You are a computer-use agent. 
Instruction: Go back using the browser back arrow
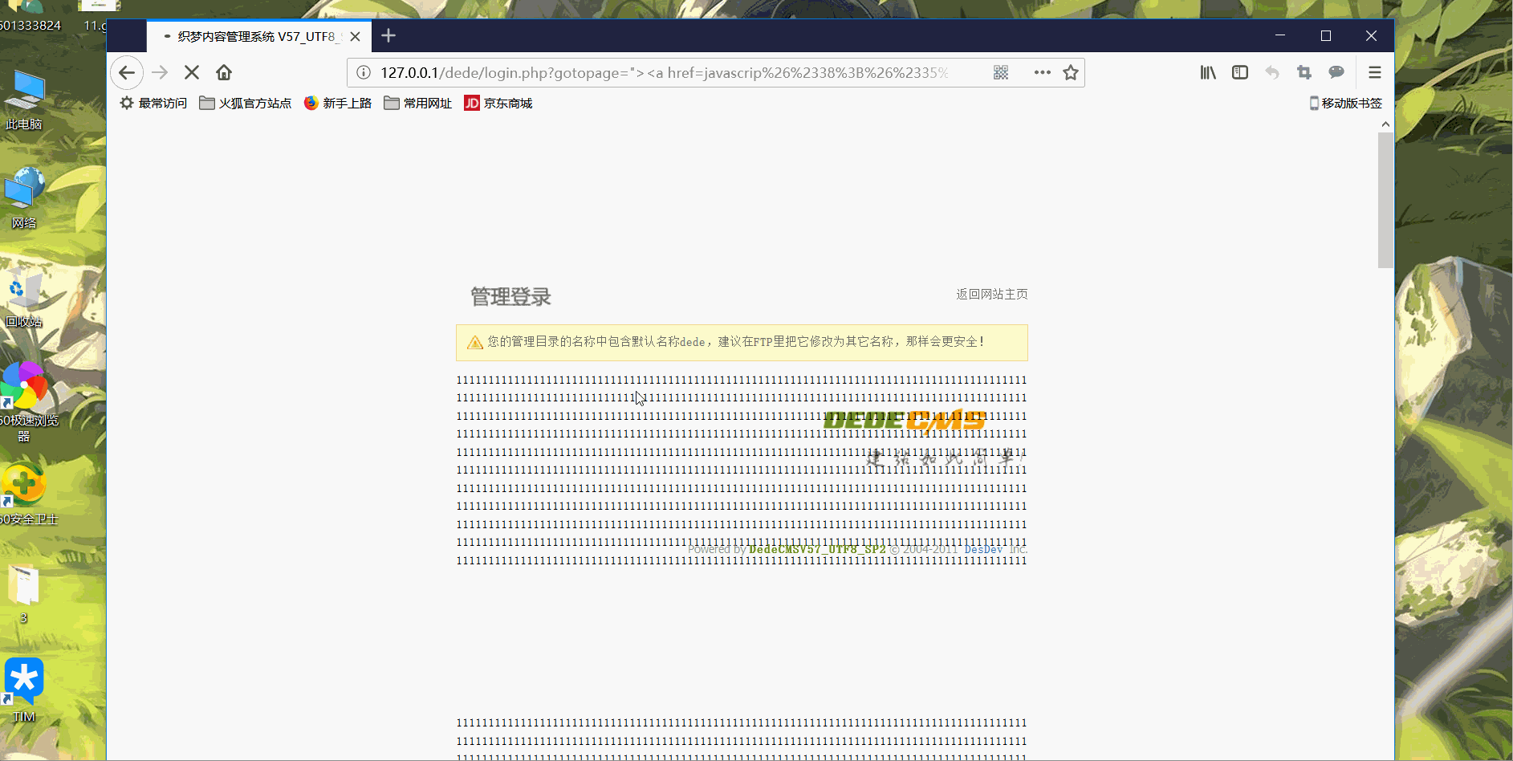pyautogui.click(x=127, y=72)
